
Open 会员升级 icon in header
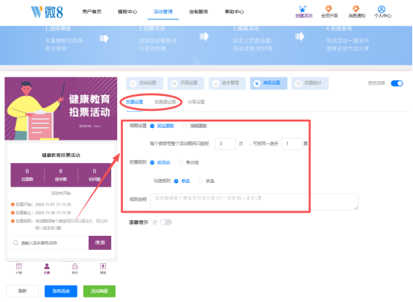[x=329, y=9]
